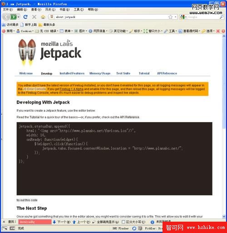Viewport: 227px width, 233px height.
Task: Click the about:jetpack address bar field
Action: tap(109, 17)
